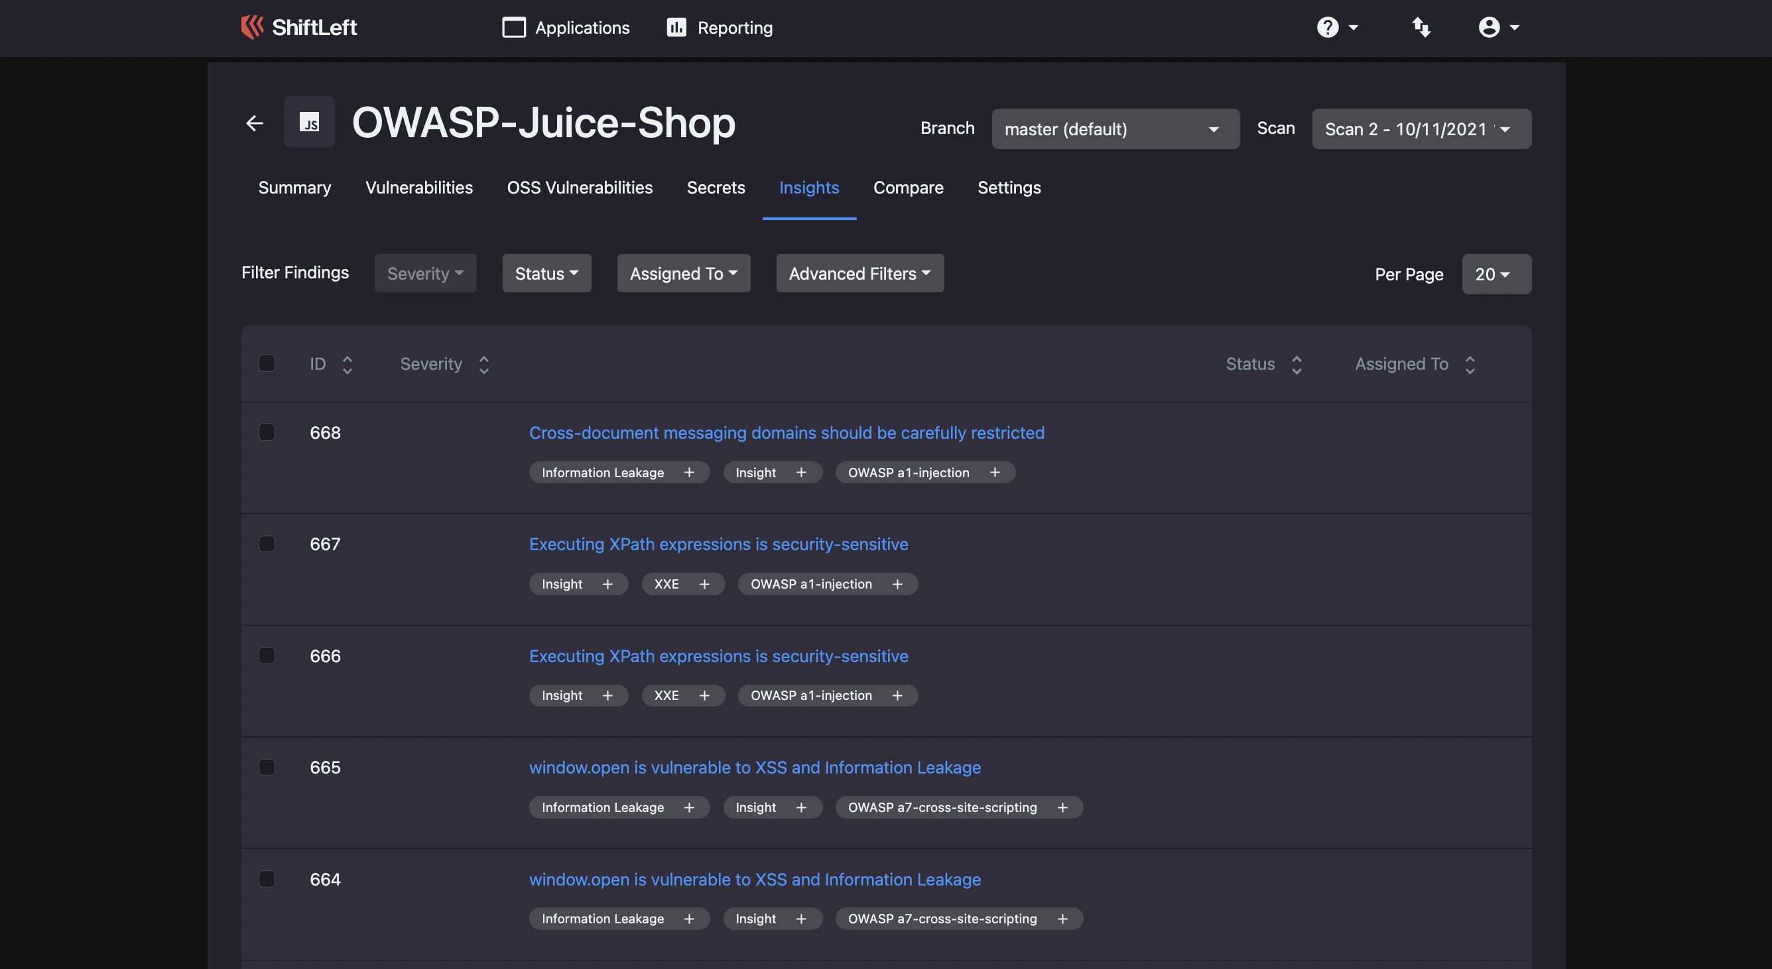
Task: Click plus on XXE tag, row 666
Action: click(x=704, y=695)
